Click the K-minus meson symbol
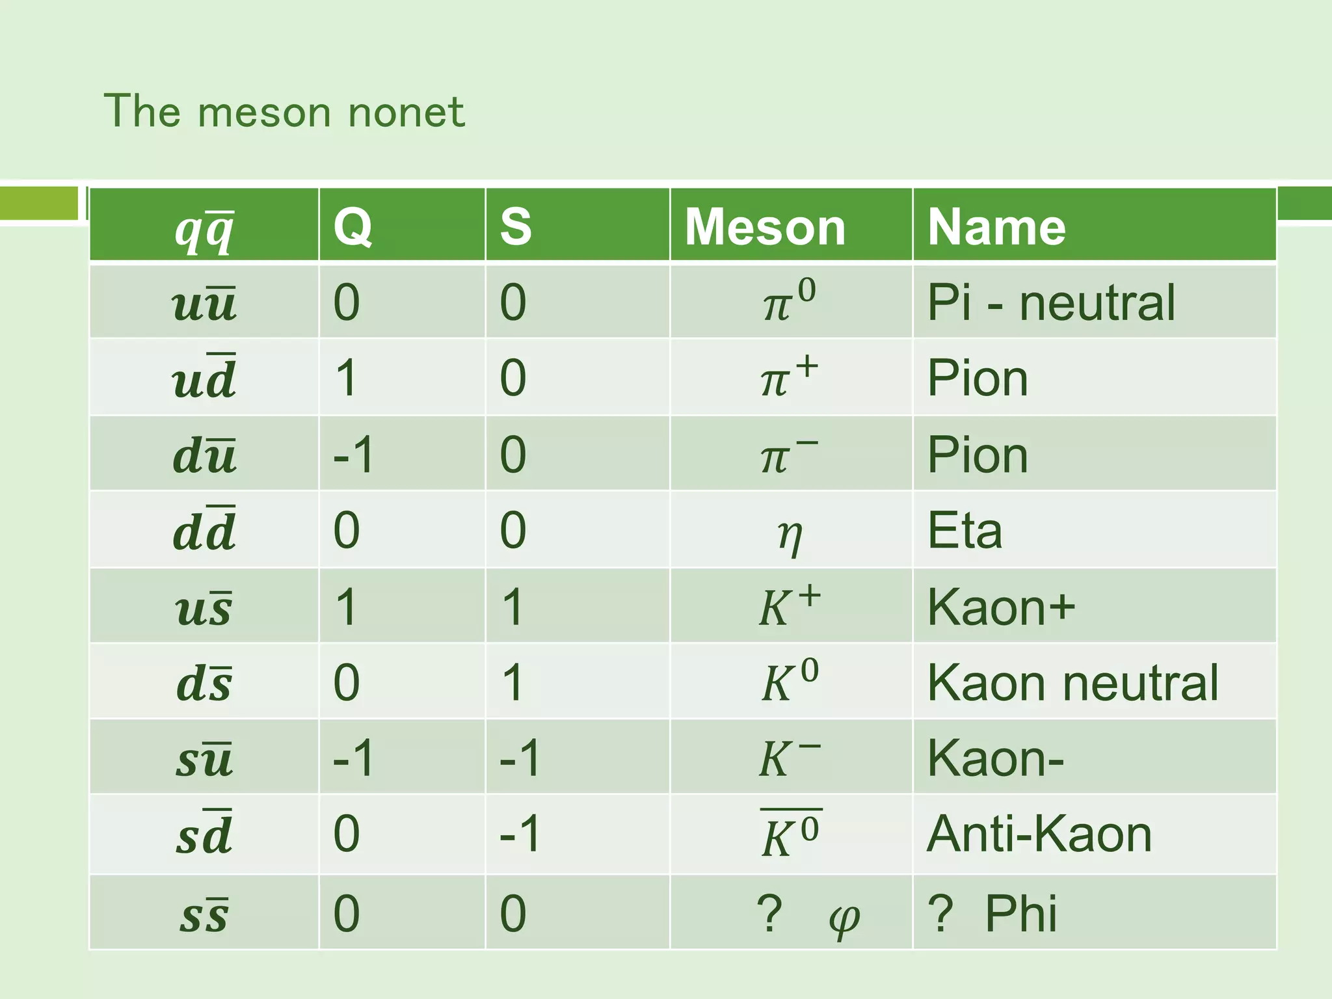 click(790, 756)
